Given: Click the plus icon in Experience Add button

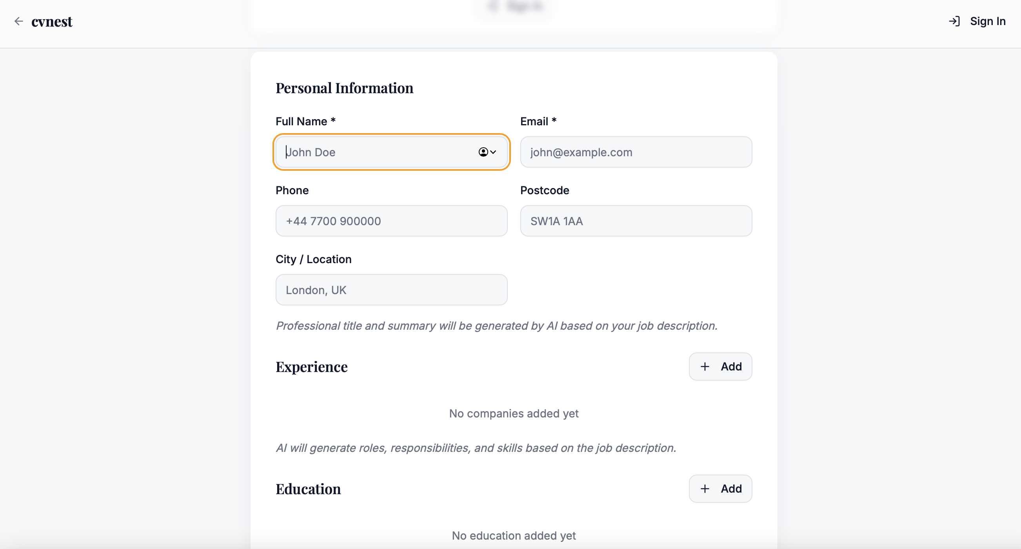Looking at the screenshot, I should pos(705,367).
